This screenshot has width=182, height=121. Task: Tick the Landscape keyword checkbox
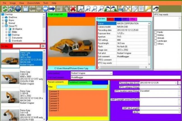tap(155, 41)
